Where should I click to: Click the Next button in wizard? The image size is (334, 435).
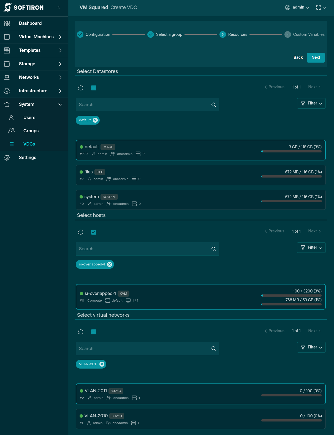(316, 57)
